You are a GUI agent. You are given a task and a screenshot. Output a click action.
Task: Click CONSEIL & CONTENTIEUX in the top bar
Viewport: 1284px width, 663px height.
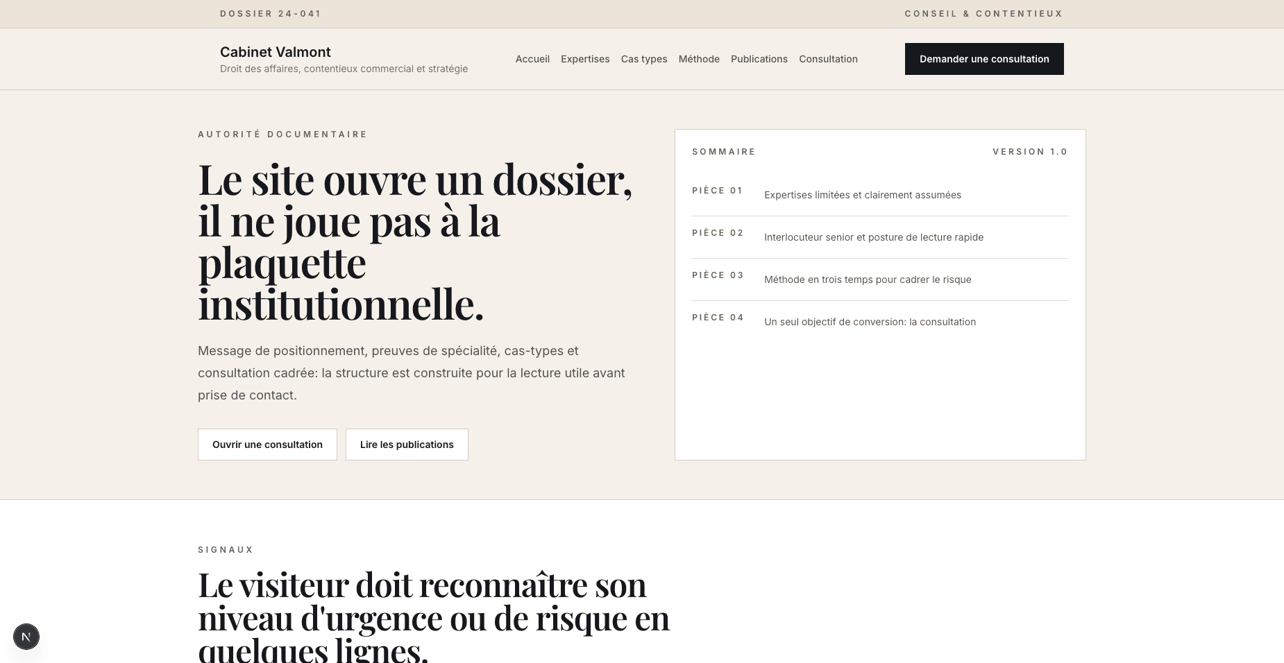pyautogui.click(x=983, y=13)
